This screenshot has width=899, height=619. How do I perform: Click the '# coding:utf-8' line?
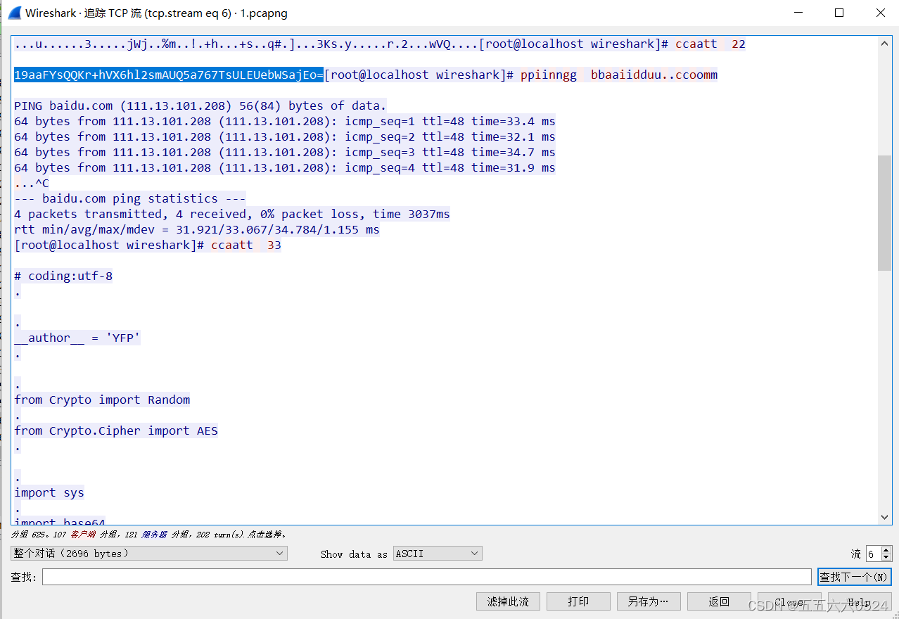(63, 276)
